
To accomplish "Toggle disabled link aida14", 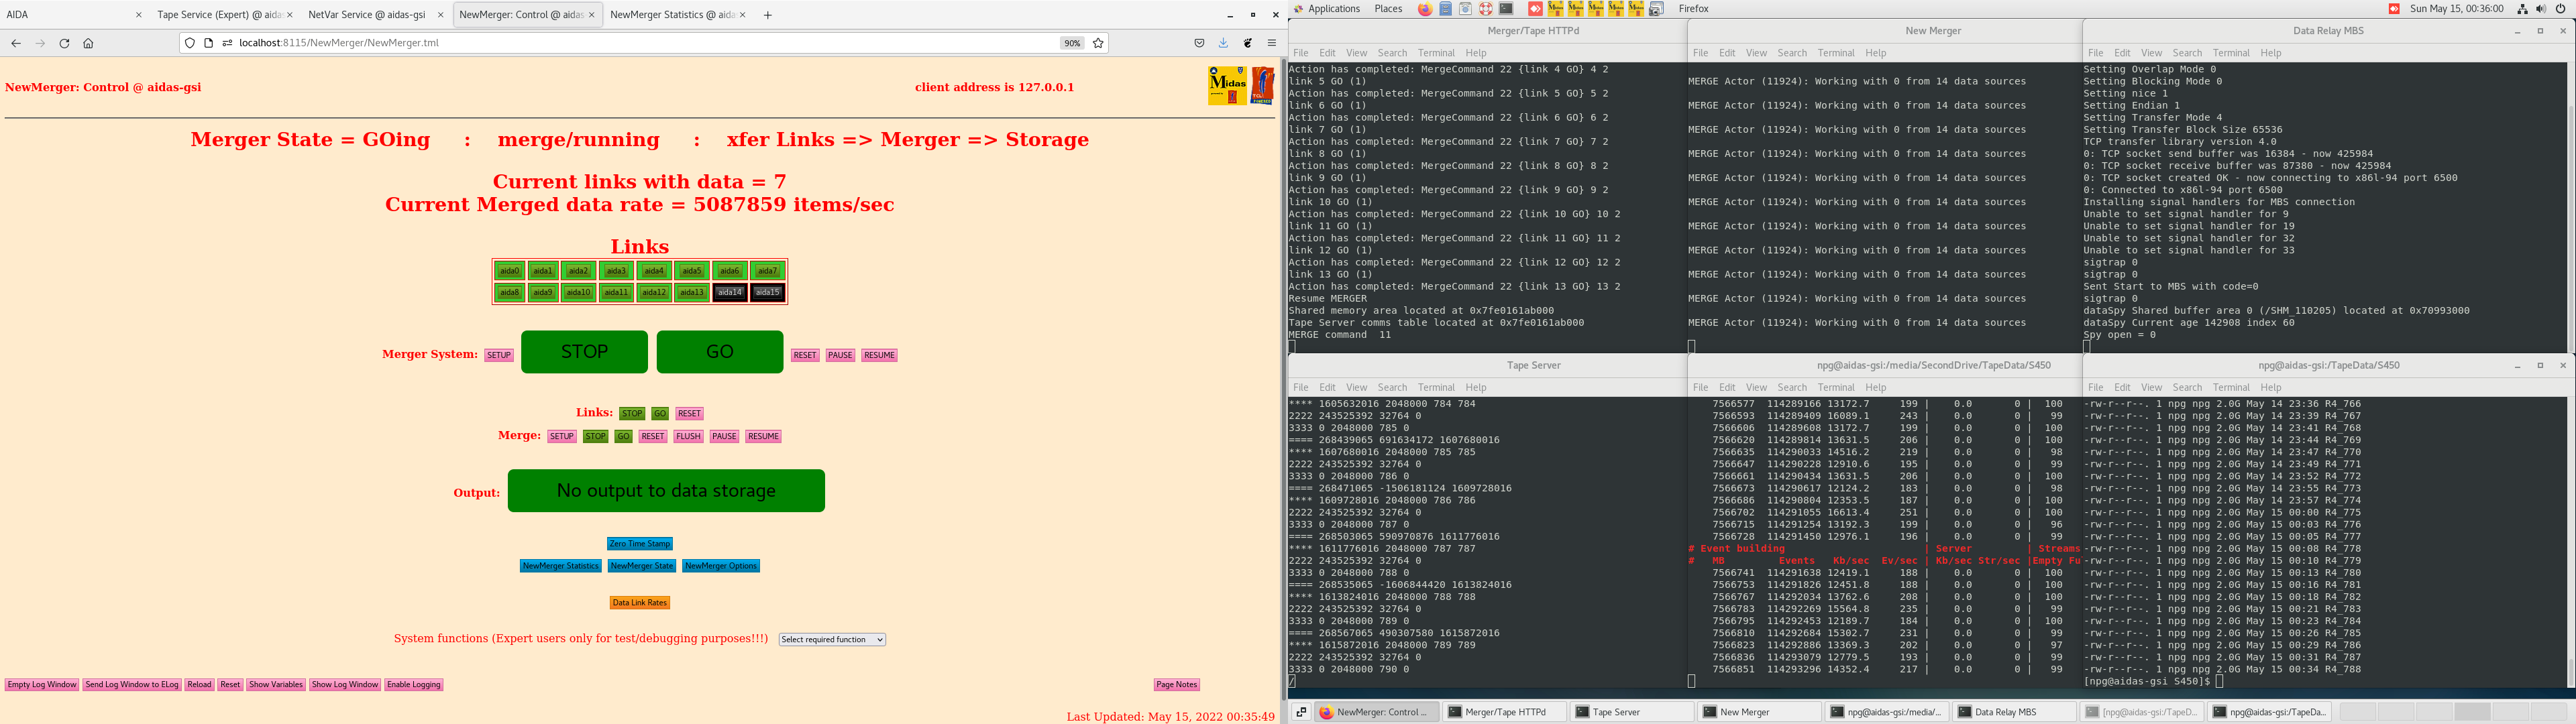I will [x=730, y=293].
